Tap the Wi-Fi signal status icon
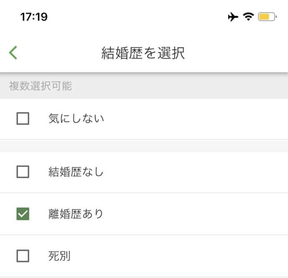 point(248,17)
